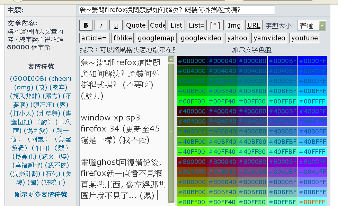
Task: Insert the (omg) emoticon
Action: pos(24,87)
